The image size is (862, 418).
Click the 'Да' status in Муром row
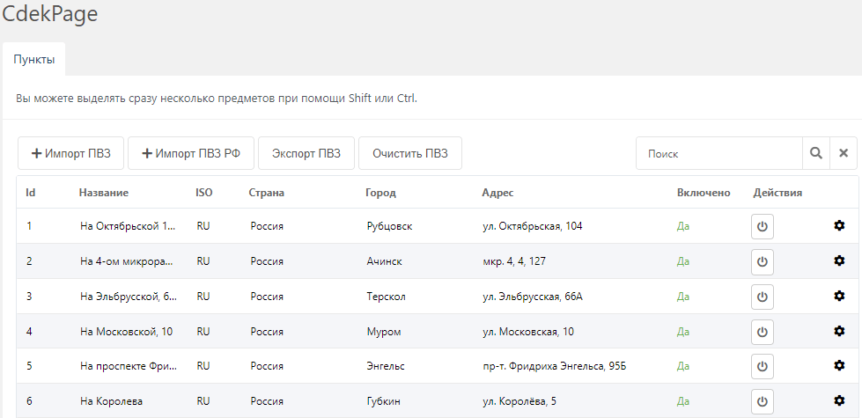click(682, 332)
